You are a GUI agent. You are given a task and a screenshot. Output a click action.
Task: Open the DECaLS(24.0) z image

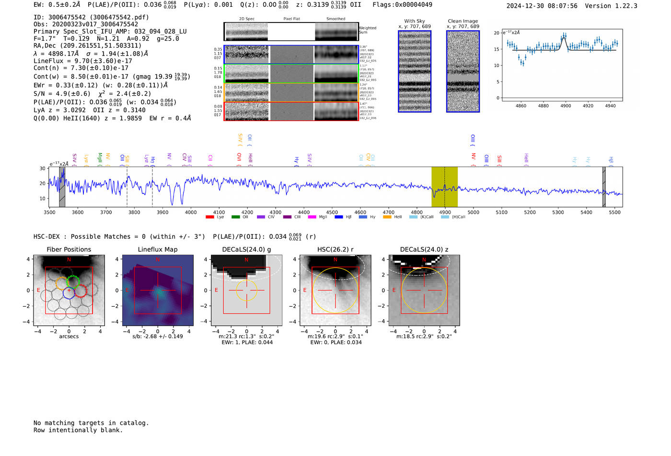[x=424, y=290]
